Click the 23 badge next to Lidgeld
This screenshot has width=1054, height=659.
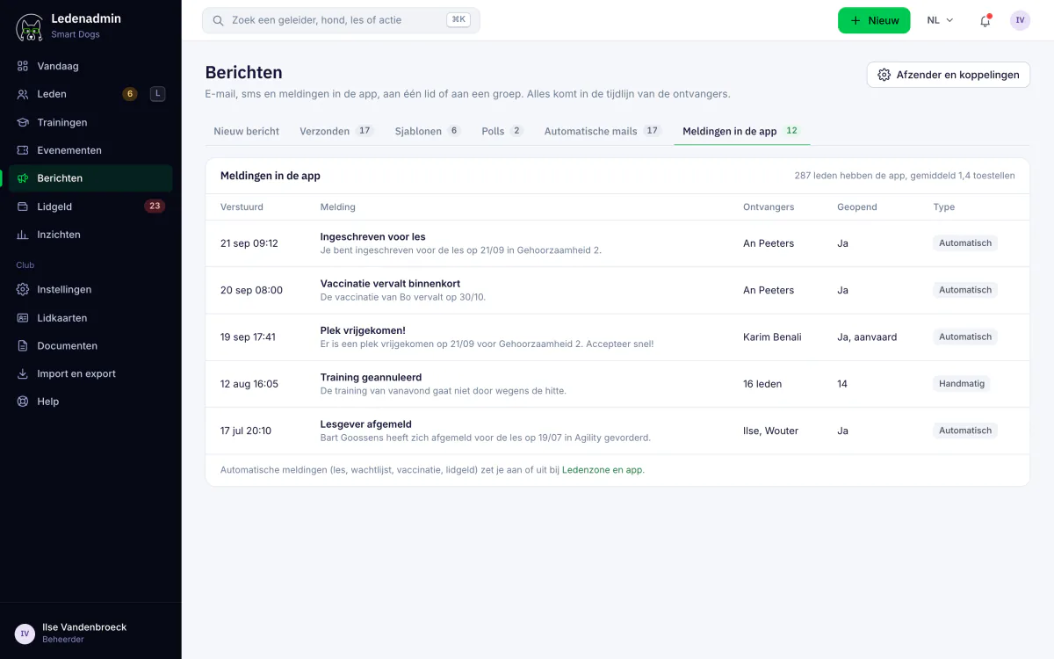[x=155, y=206]
